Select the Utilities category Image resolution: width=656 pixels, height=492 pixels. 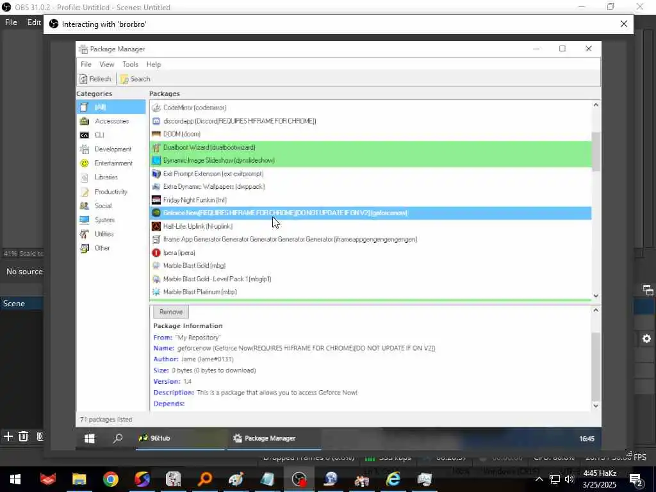pos(111,234)
